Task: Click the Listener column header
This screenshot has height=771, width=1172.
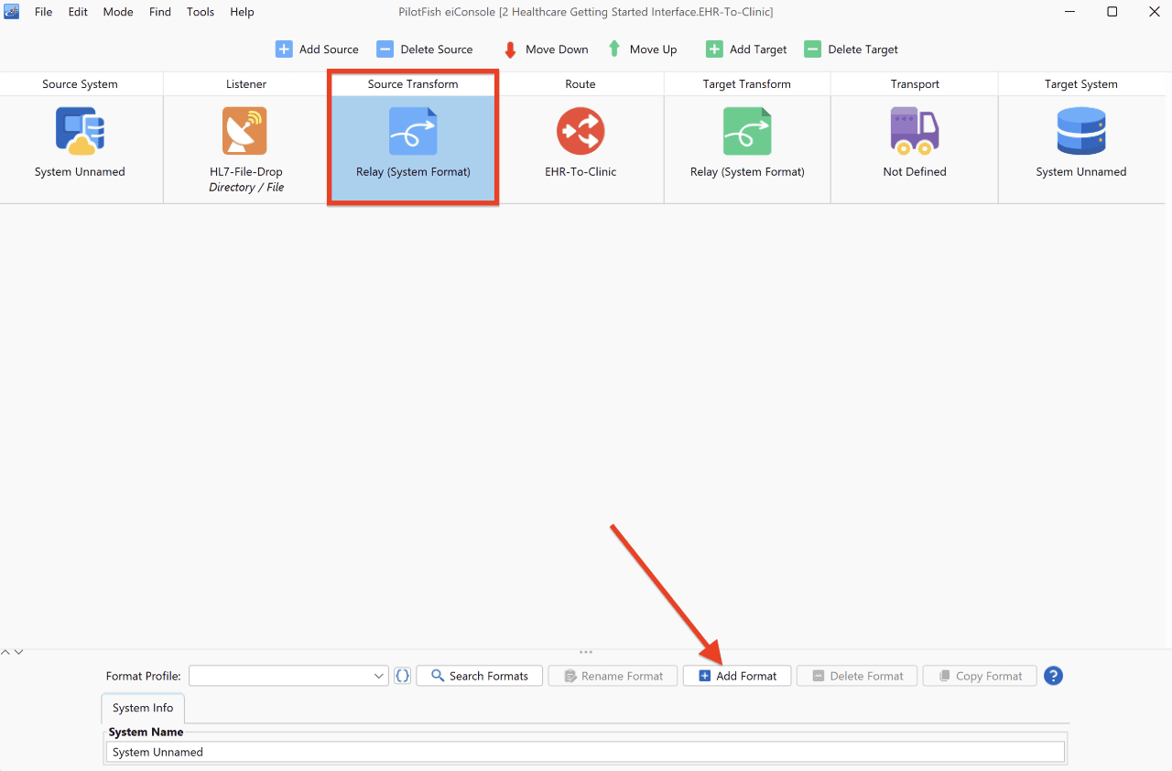Action: (246, 84)
